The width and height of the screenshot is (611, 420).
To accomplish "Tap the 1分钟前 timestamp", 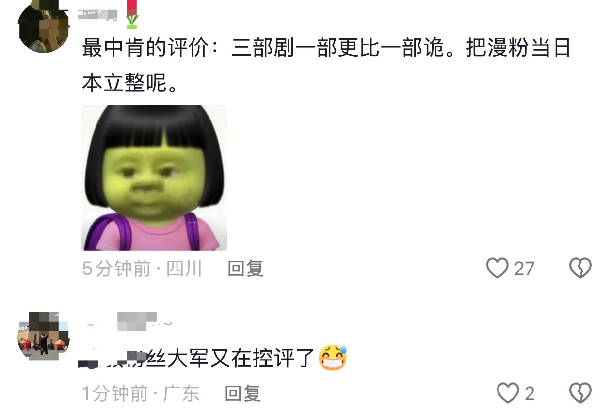I will tap(114, 393).
